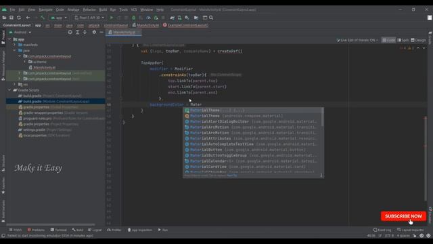
Task: Open the SDK Manager icon
Action: pyautogui.click(x=187, y=18)
